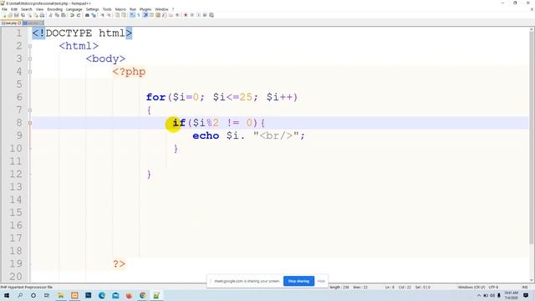Toggle the Function List panel
The height and width of the screenshot is (301, 535).
(x=165, y=15)
